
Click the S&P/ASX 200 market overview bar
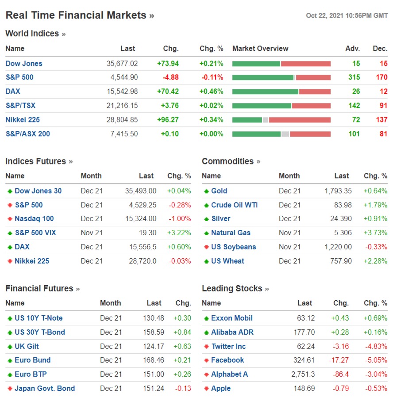[281, 134]
